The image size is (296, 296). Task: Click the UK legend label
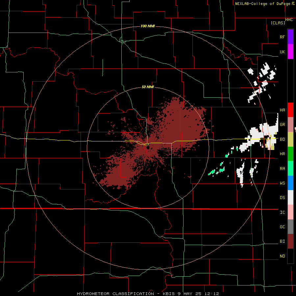coord(282,52)
